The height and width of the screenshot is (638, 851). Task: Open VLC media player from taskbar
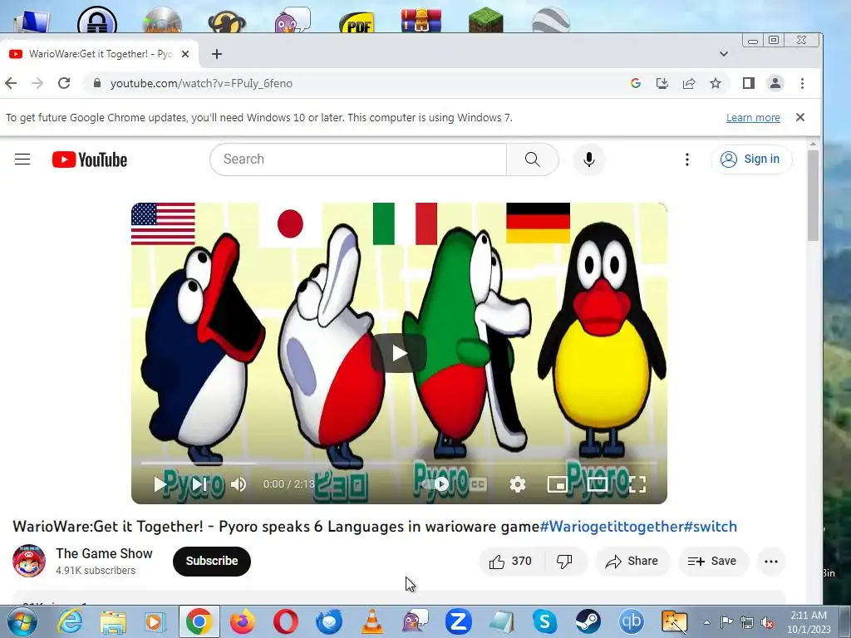click(372, 621)
